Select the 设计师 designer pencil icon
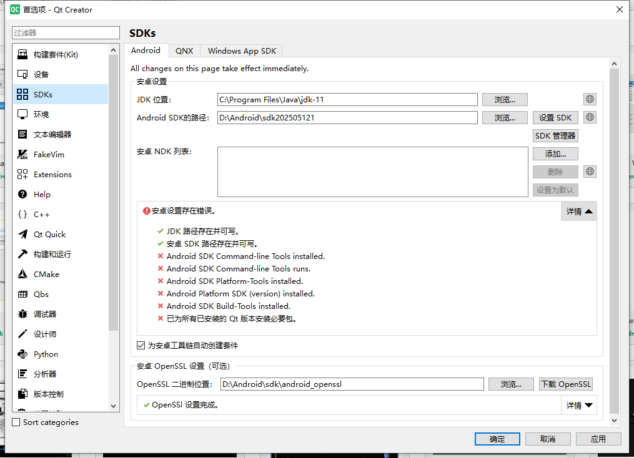 (x=22, y=334)
